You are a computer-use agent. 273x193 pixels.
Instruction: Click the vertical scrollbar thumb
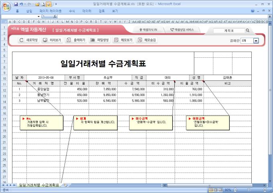(270, 89)
